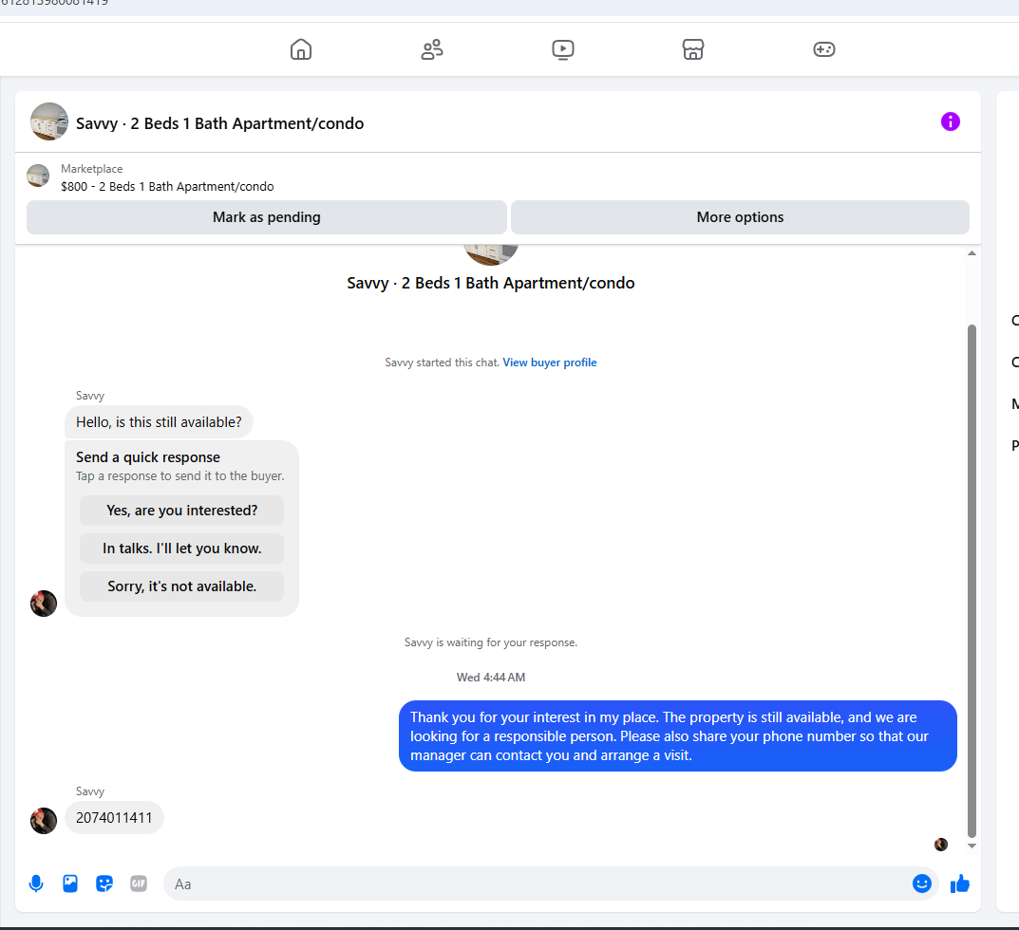Click Savvy's avatar beside quick response card
1019x930 pixels.
[x=44, y=604]
